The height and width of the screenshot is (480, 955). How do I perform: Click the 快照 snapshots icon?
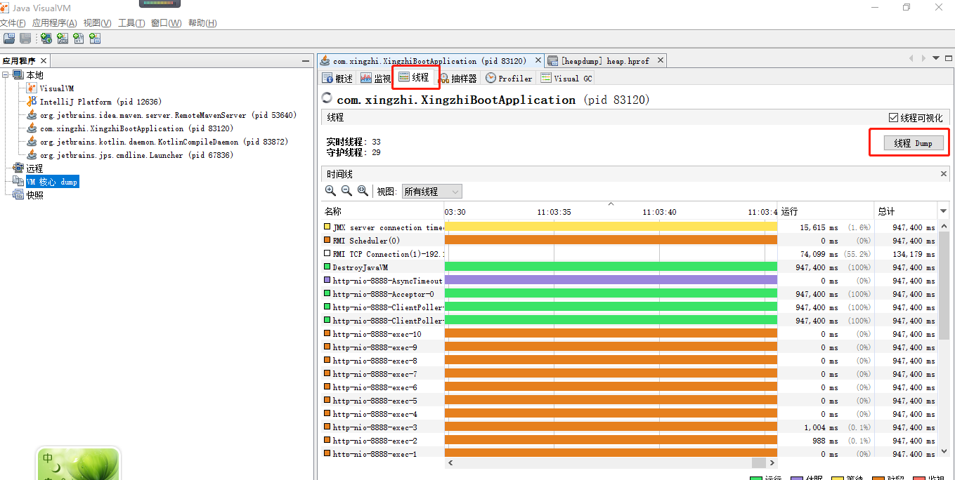point(19,195)
